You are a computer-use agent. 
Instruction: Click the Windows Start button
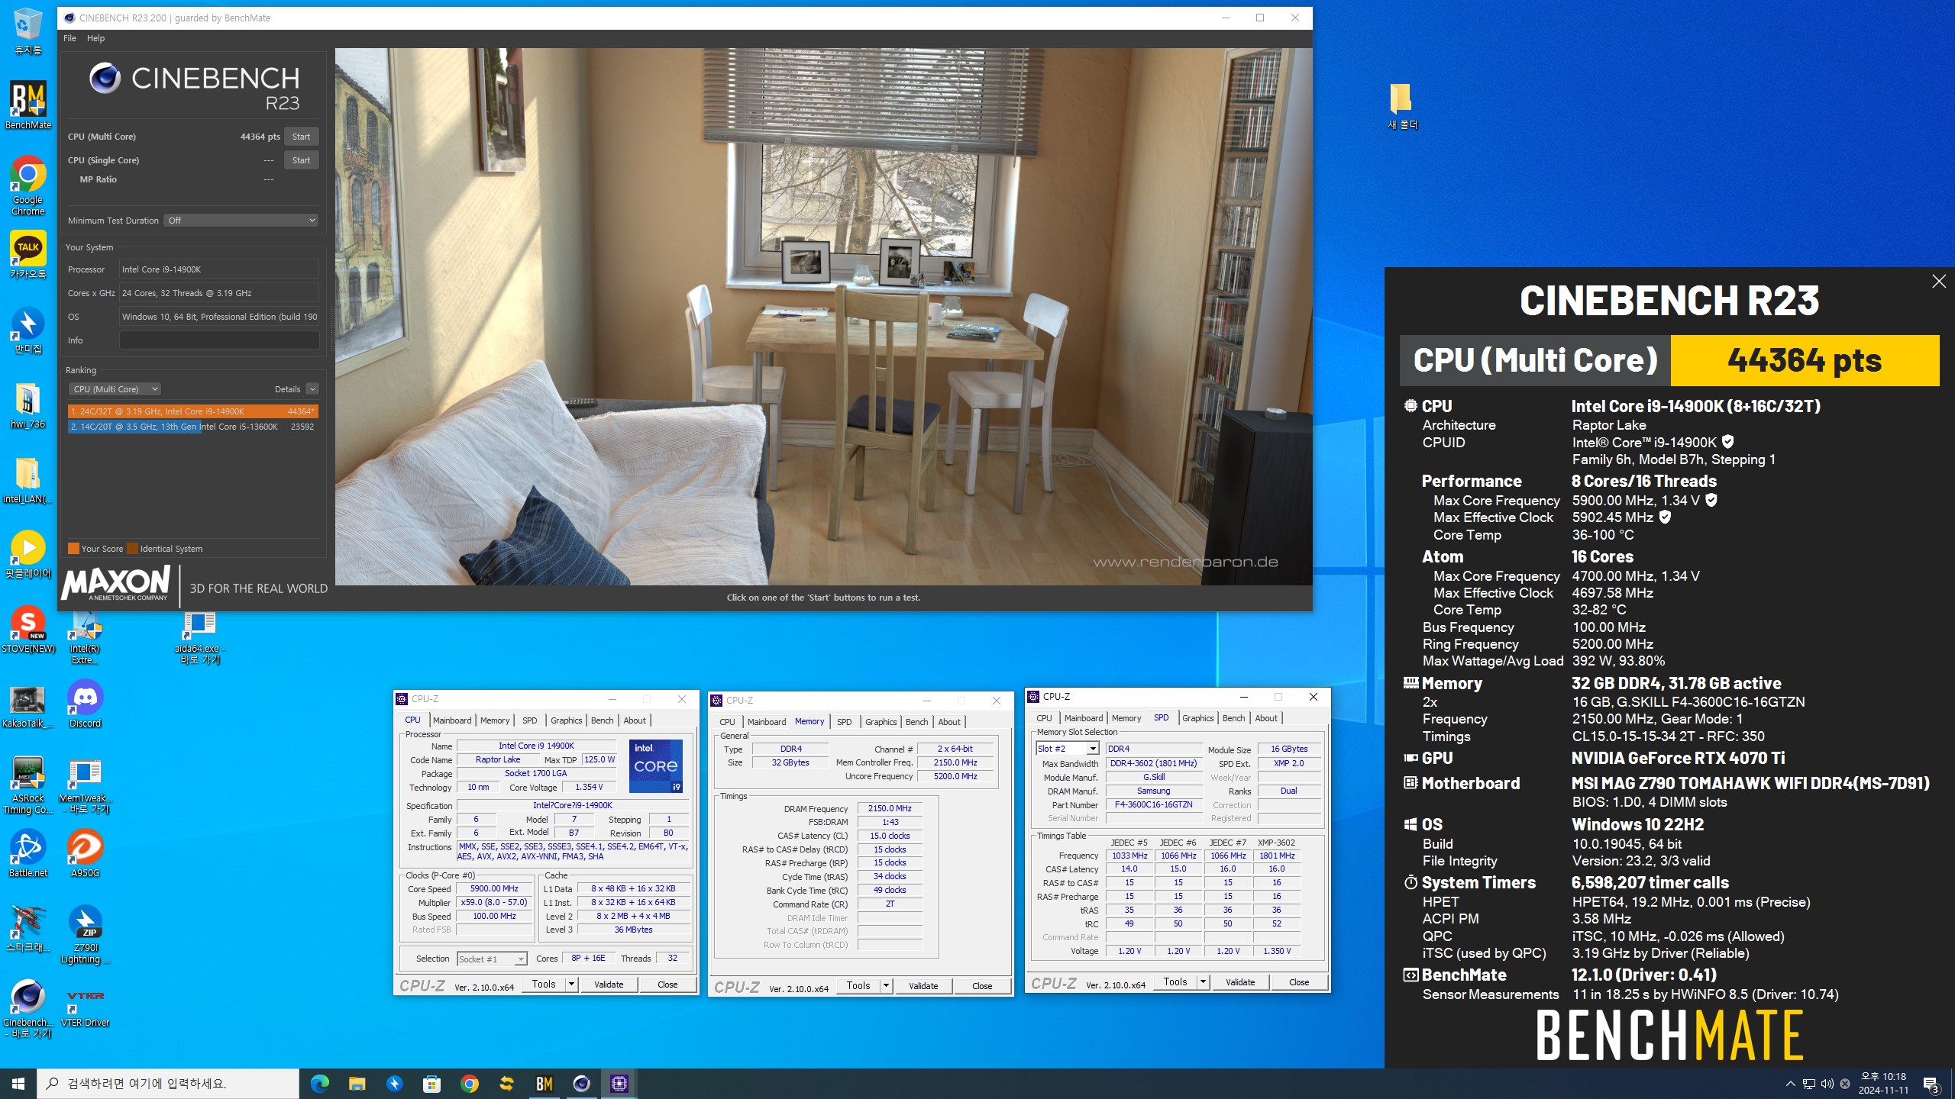click(18, 1084)
